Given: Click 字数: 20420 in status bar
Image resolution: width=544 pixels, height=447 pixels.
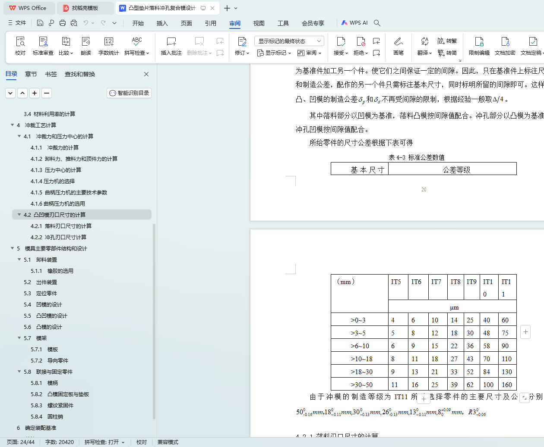Looking at the screenshot, I should 60,442.
